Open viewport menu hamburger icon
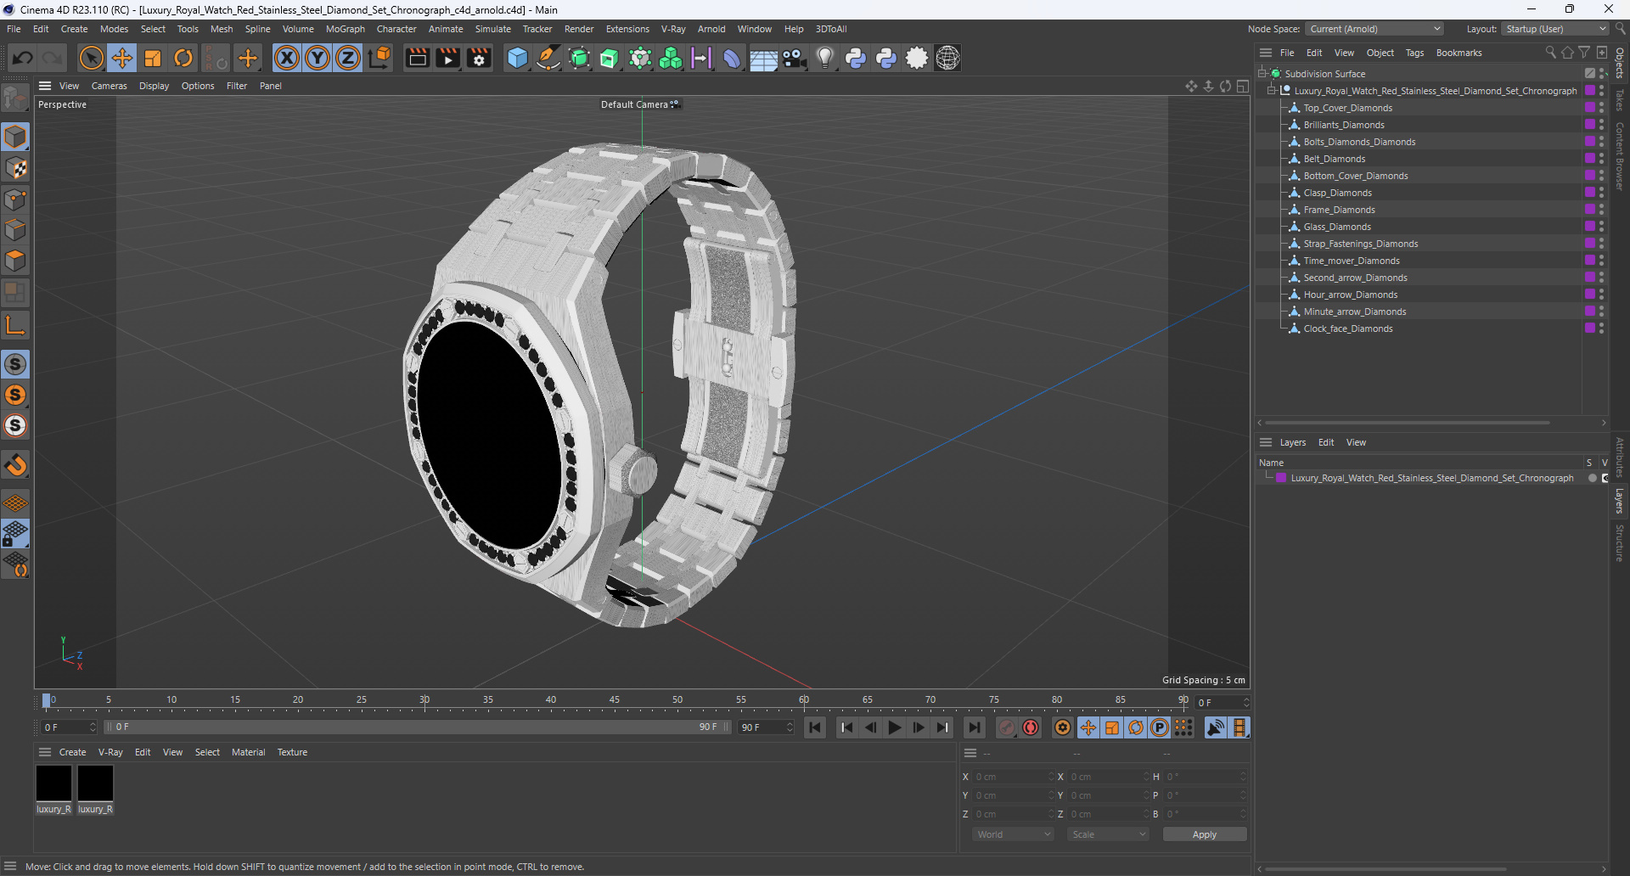The height and width of the screenshot is (876, 1630). [x=45, y=86]
